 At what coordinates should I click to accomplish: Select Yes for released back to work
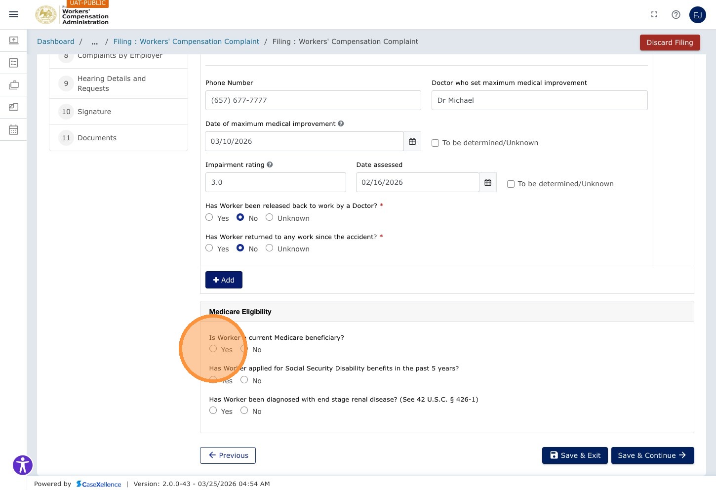pyautogui.click(x=209, y=217)
